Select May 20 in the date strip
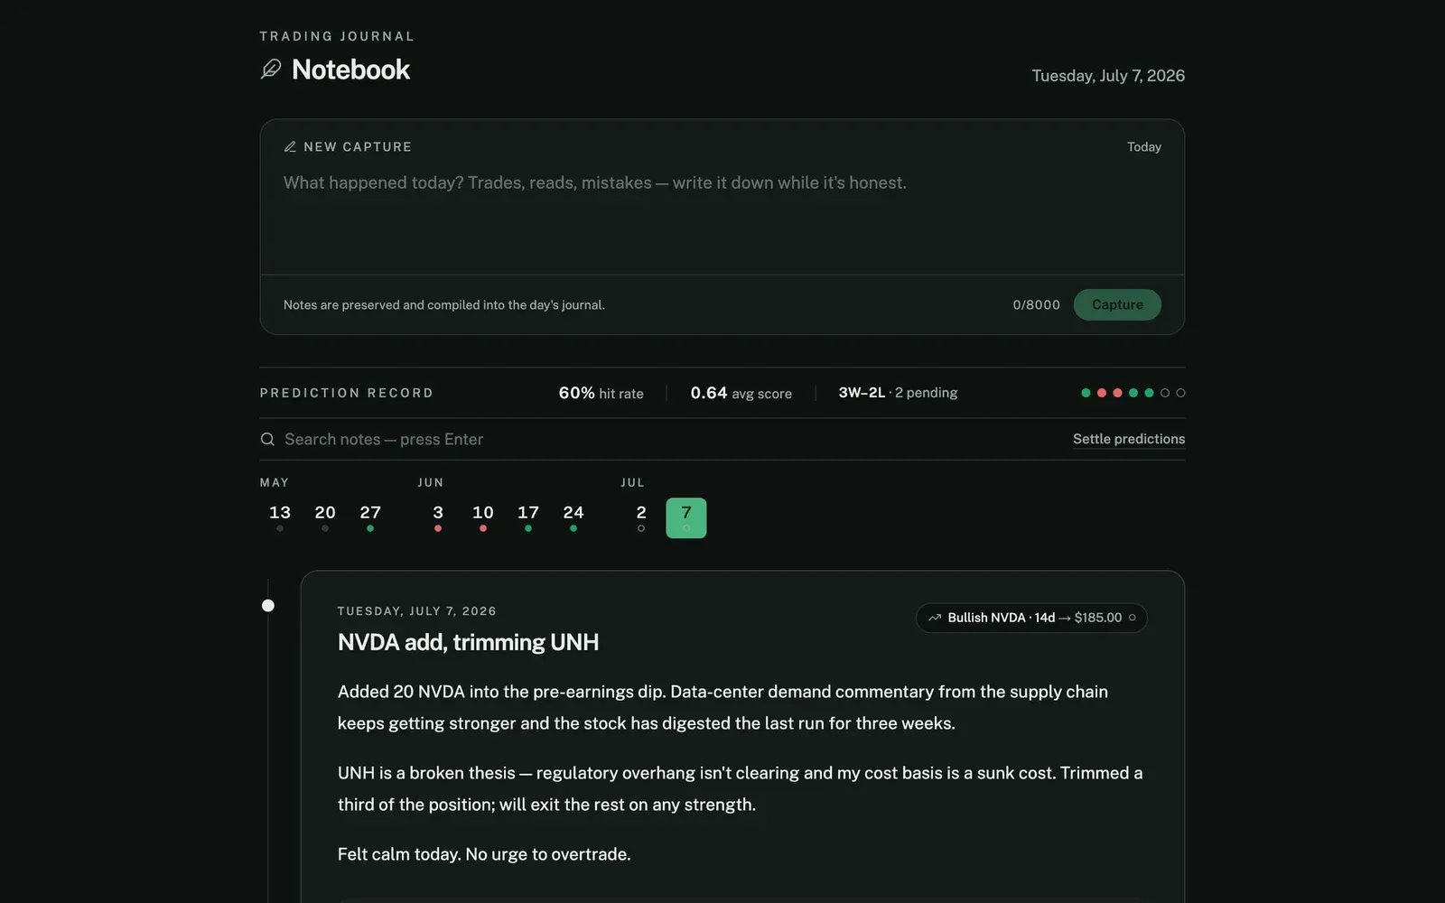The image size is (1445, 903). (x=325, y=517)
